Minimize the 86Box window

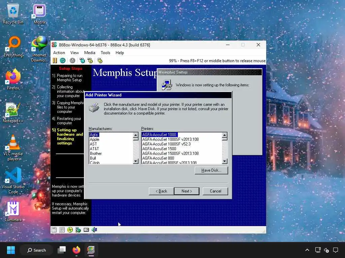tap(228, 45)
